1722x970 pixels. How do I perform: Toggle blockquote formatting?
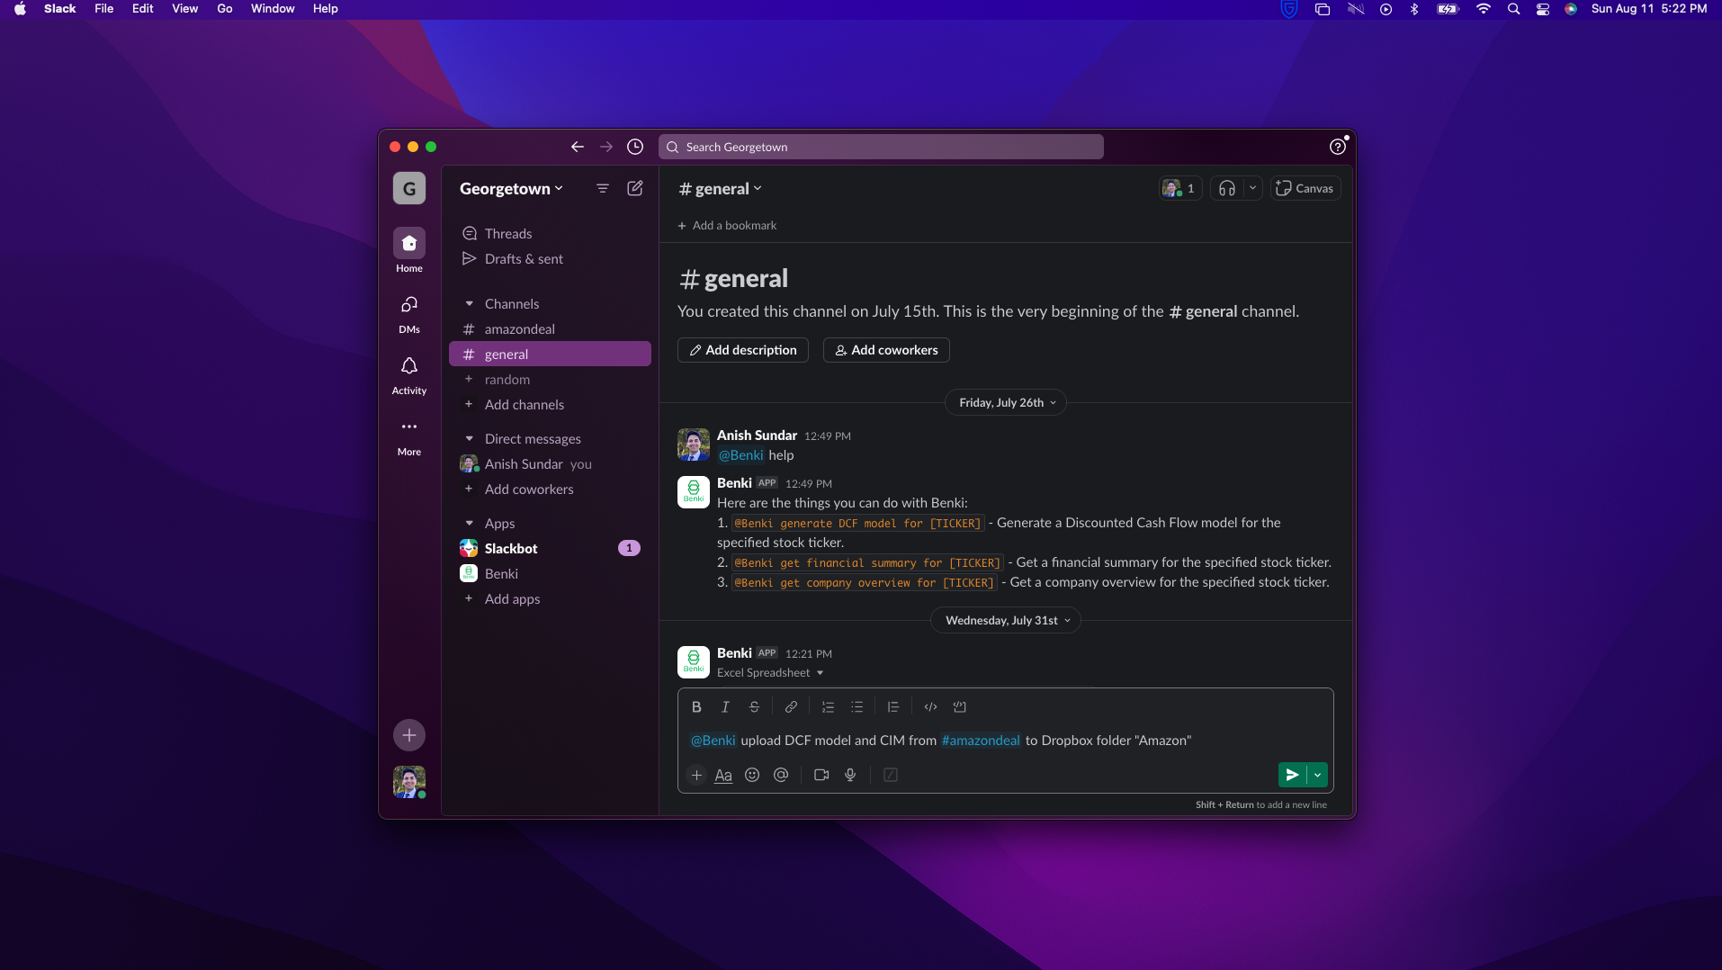click(893, 707)
